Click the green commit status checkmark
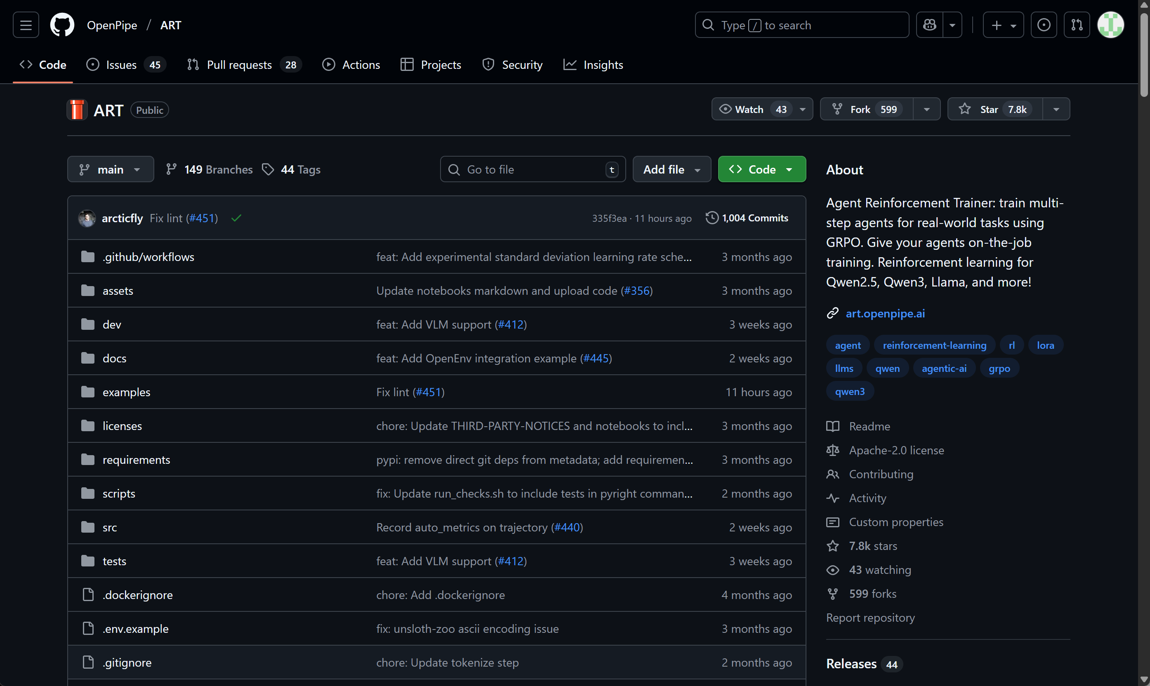The height and width of the screenshot is (686, 1150). click(x=236, y=218)
